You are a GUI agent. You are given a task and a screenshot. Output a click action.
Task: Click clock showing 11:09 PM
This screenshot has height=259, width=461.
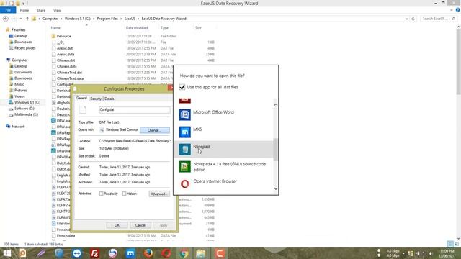[447, 251]
